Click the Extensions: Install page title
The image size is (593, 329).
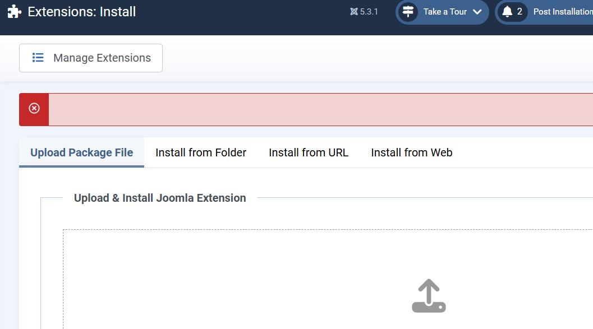coord(82,12)
